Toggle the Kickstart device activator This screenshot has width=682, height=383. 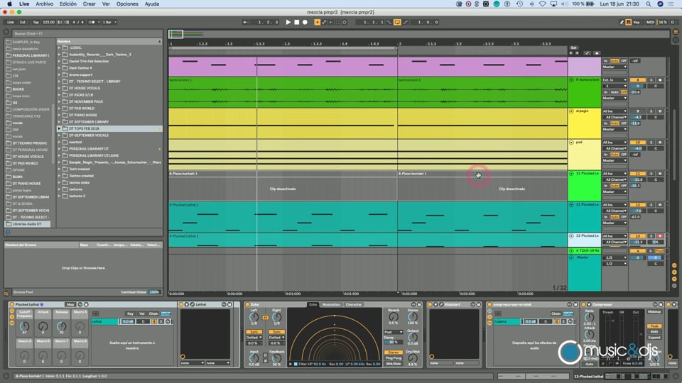tap(431, 304)
